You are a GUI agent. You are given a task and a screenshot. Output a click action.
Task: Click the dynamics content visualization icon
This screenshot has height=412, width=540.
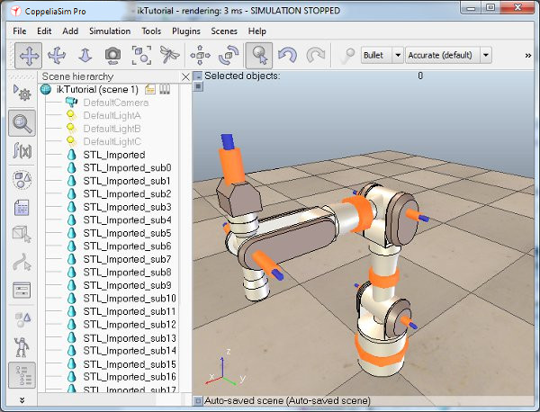coord(347,56)
